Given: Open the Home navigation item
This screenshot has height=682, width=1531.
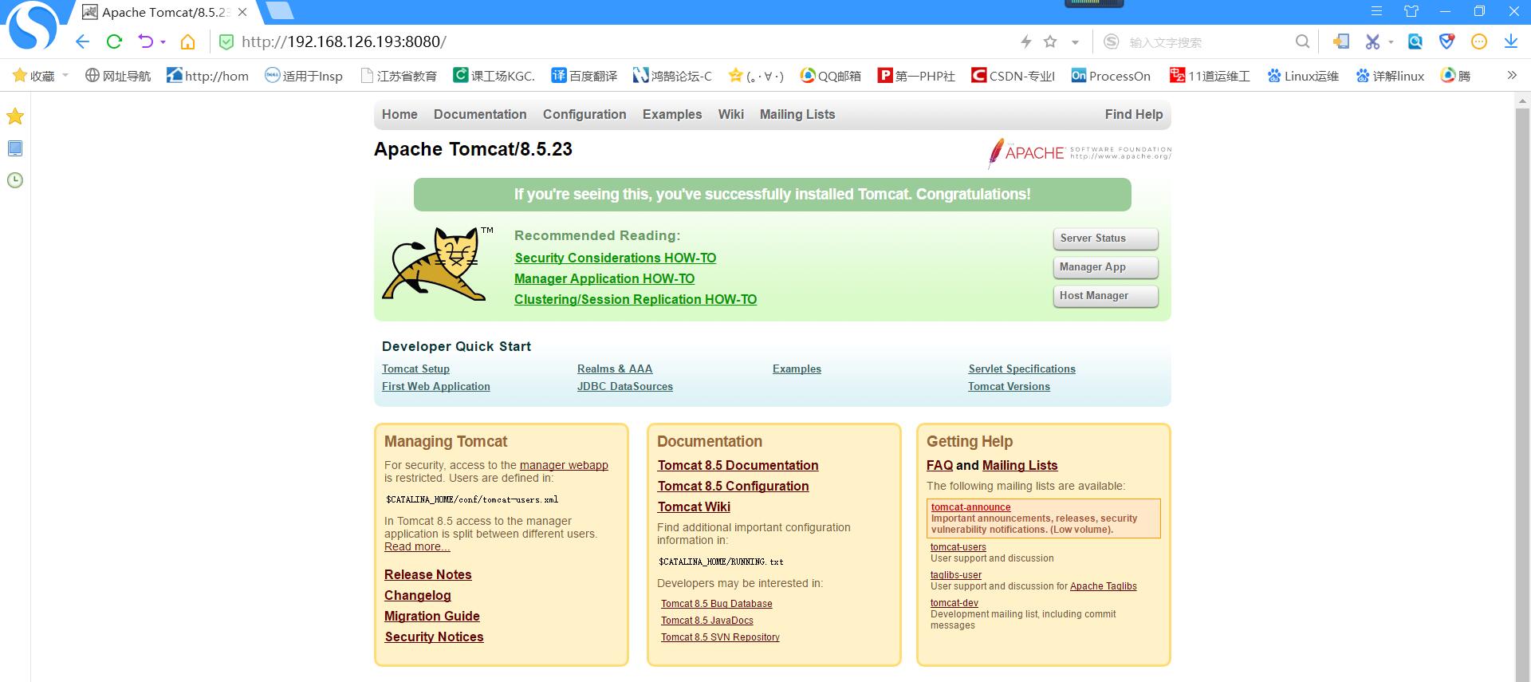Looking at the screenshot, I should pyautogui.click(x=399, y=114).
